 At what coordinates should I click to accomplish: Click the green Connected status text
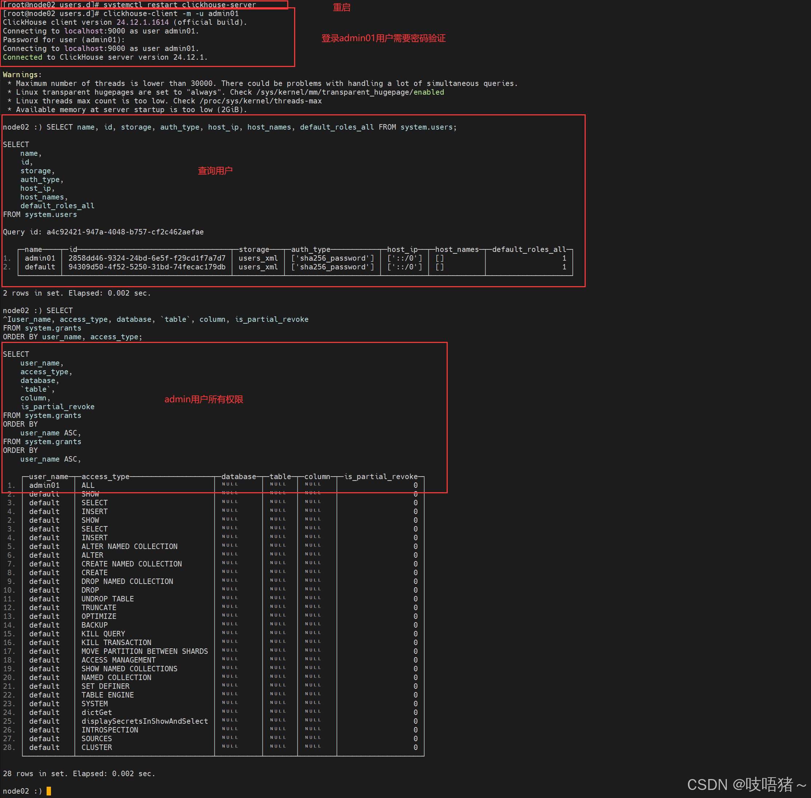coord(22,58)
